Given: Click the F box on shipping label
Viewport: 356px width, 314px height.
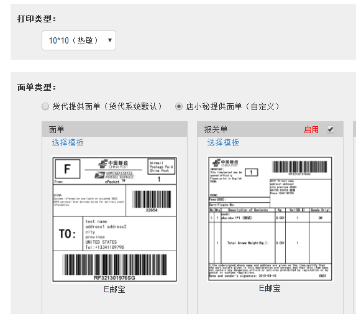Looking at the screenshot, I should click(68, 169).
